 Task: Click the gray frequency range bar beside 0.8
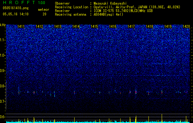pyautogui.click(x=6, y=96)
